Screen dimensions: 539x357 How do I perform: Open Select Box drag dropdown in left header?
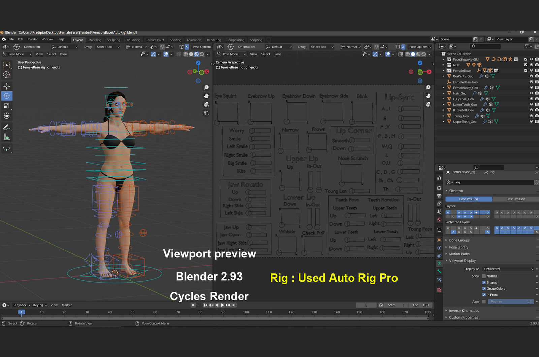click(108, 47)
